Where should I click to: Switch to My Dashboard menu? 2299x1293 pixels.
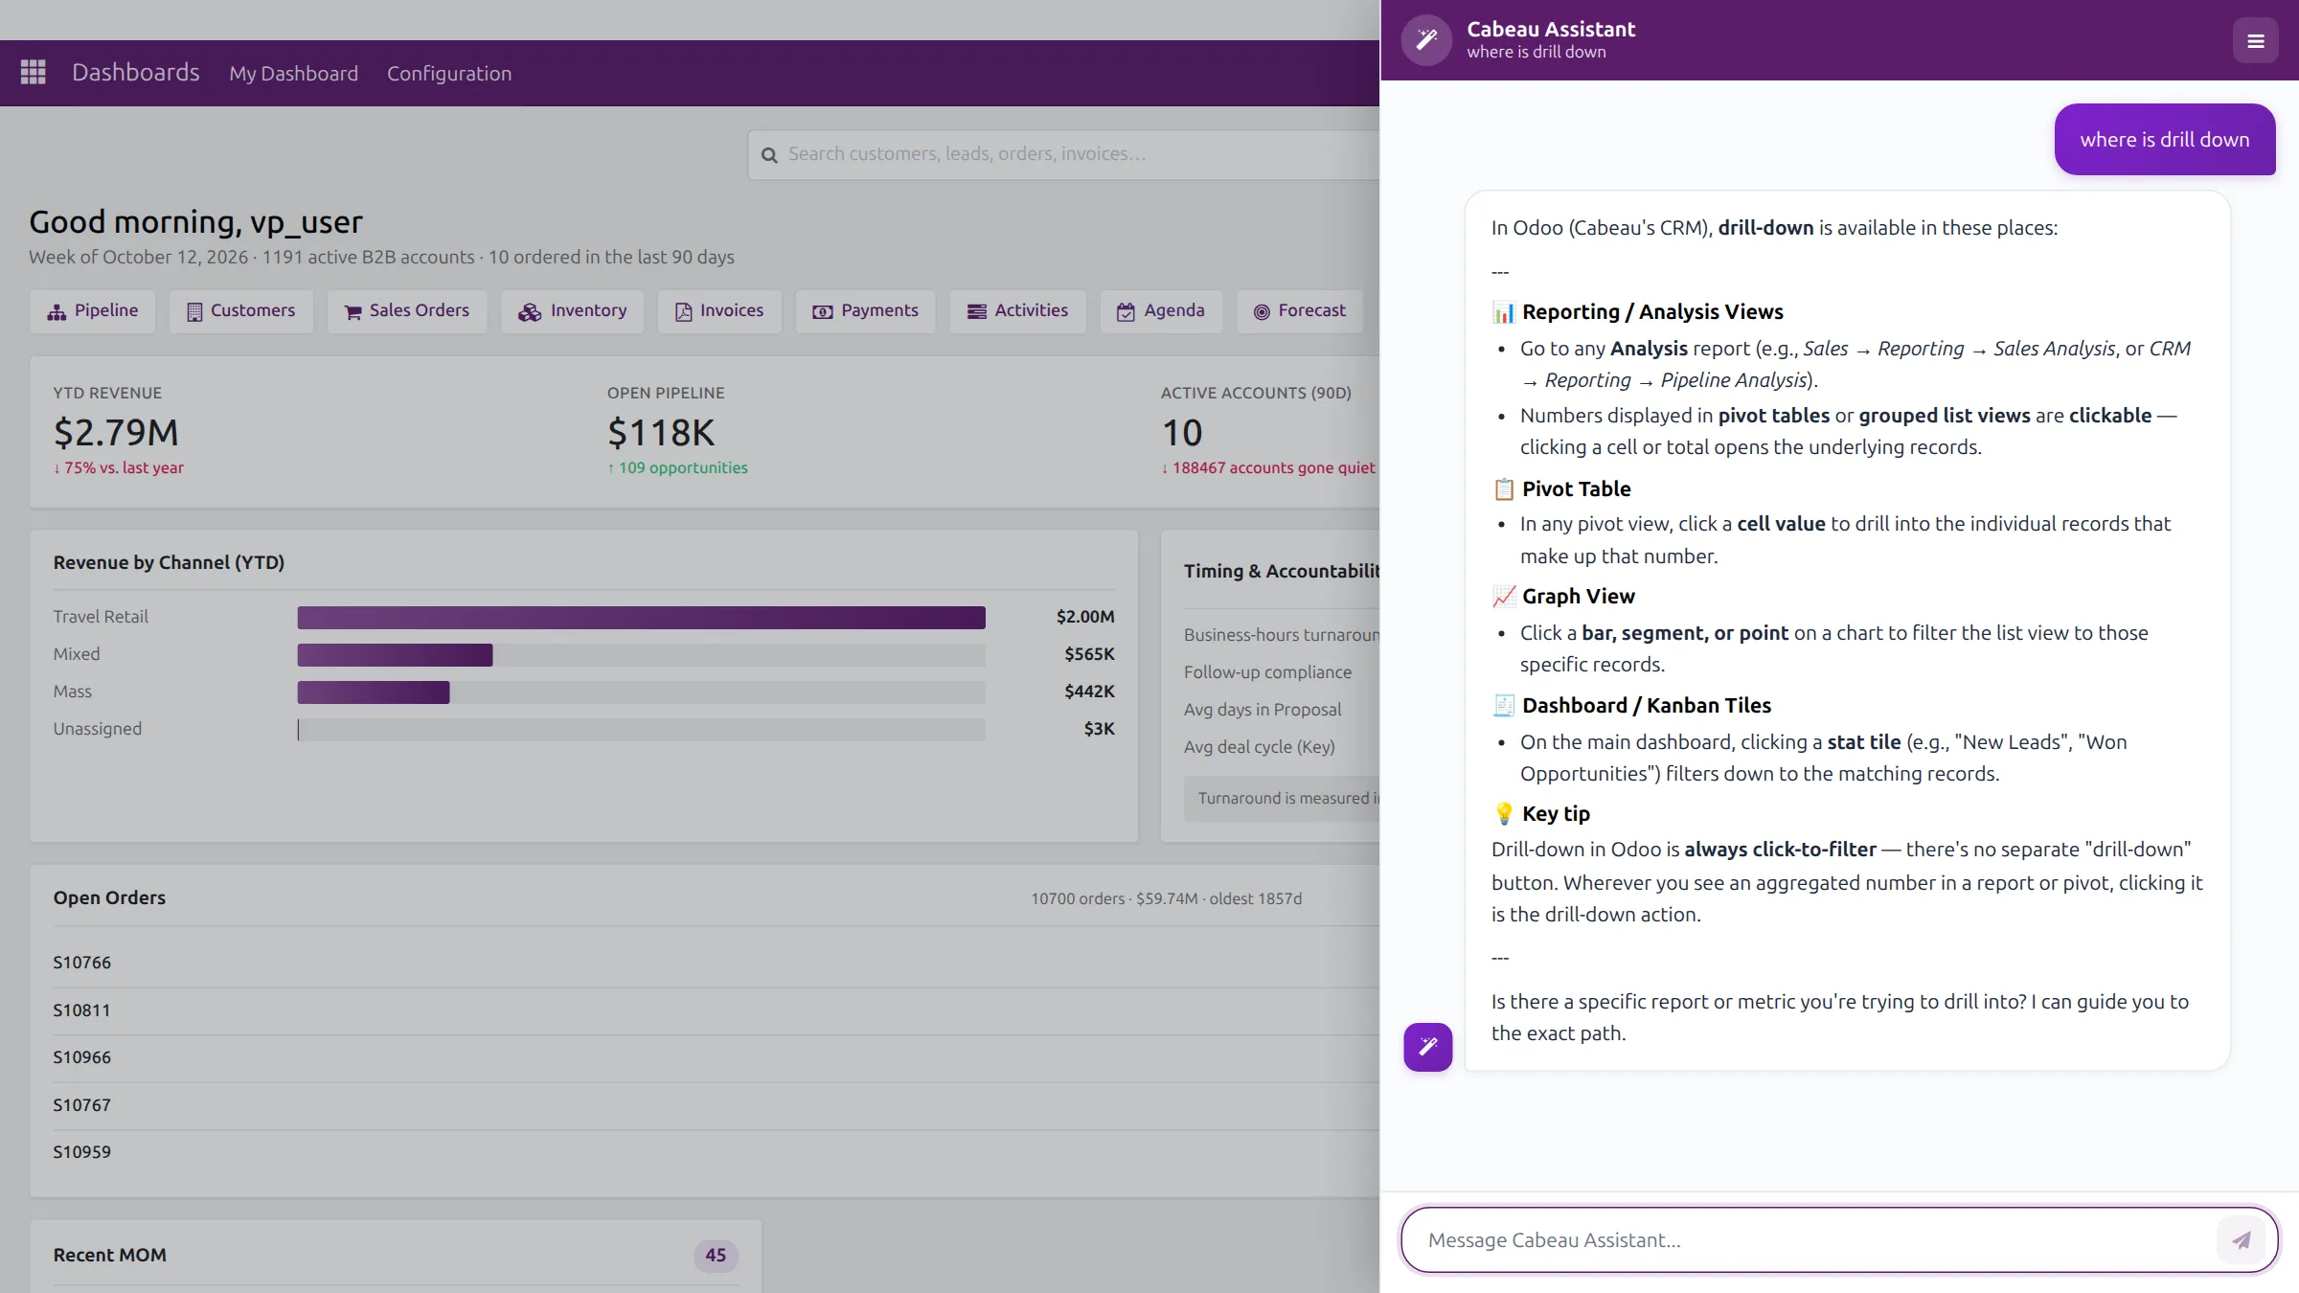(x=293, y=74)
